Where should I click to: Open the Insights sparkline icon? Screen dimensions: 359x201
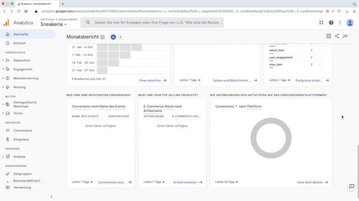(x=345, y=36)
